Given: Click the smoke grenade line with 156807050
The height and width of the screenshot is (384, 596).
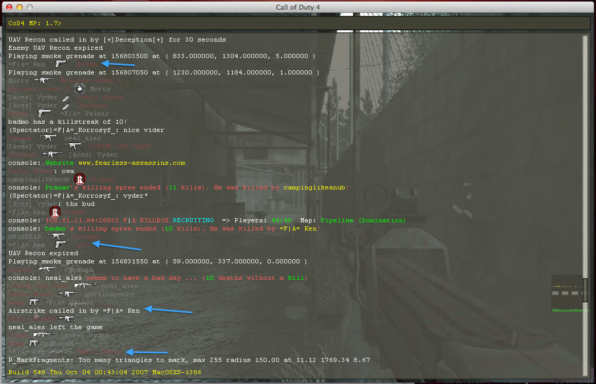Looking at the screenshot, I should [x=164, y=72].
